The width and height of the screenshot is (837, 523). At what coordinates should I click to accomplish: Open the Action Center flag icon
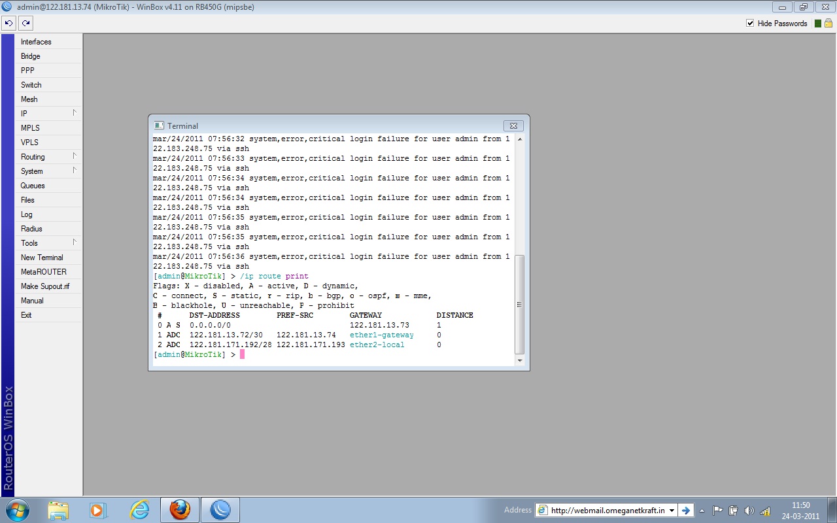(x=717, y=511)
